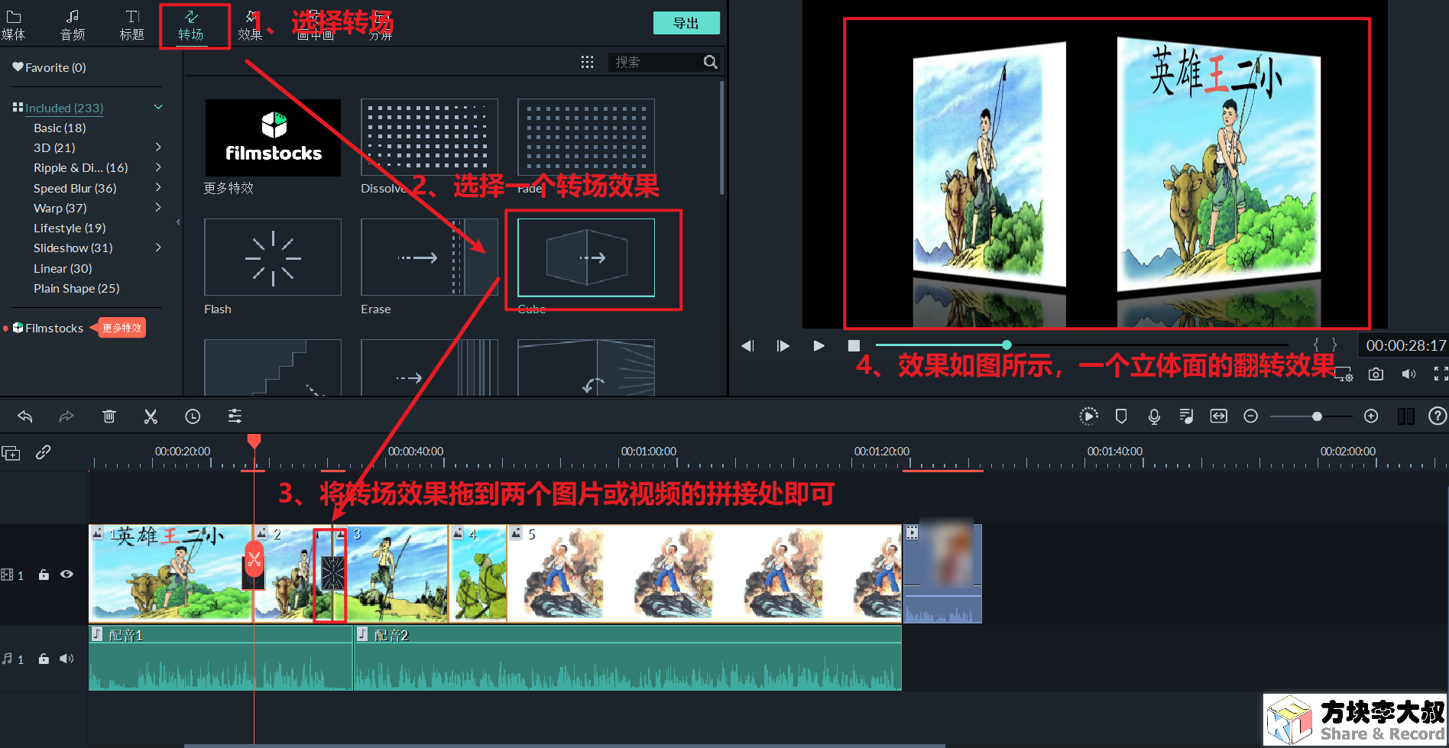The width and height of the screenshot is (1449, 748).
Task: Expand the Speed Blur (36) arrow
Action: coord(158,187)
